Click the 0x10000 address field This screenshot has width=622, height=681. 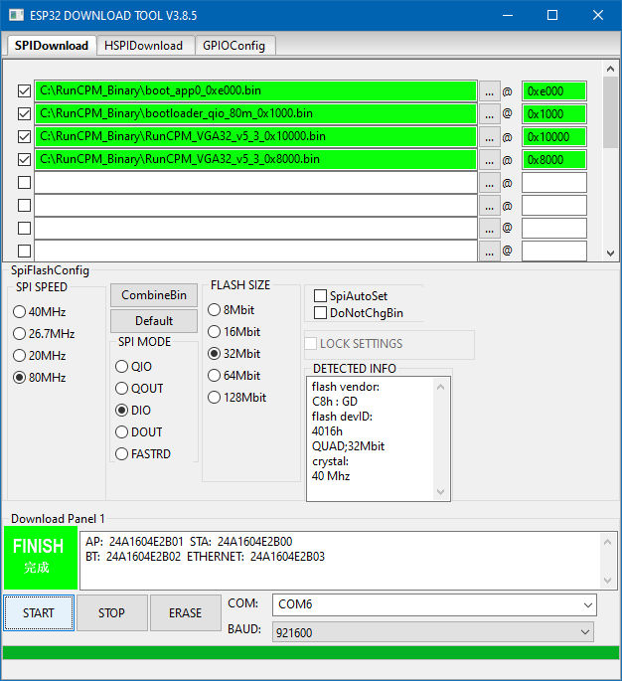553,137
